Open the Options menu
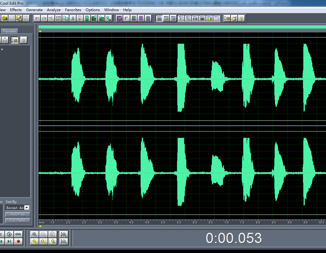Viewport: 326px width, 253px height. [92, 10]
